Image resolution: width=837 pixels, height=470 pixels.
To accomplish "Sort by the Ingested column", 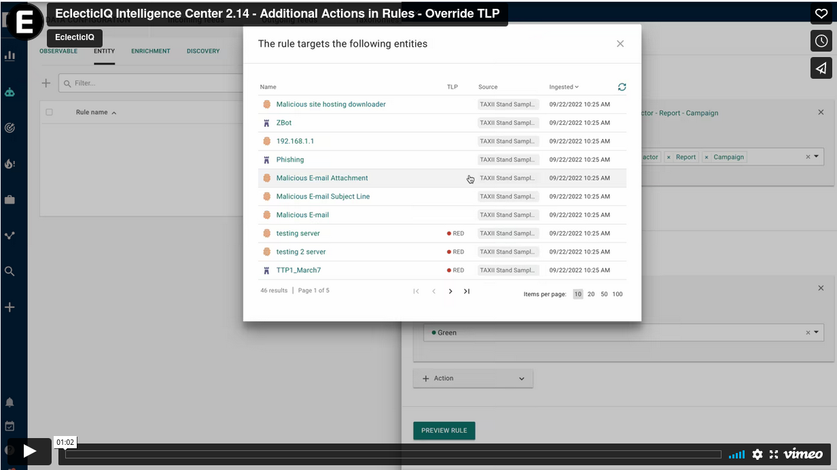I will (563, 87).
